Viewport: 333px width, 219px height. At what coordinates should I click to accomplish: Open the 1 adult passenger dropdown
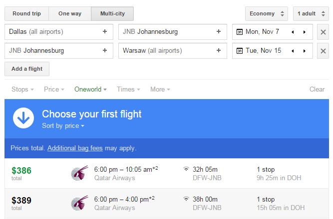pos(311,13)
